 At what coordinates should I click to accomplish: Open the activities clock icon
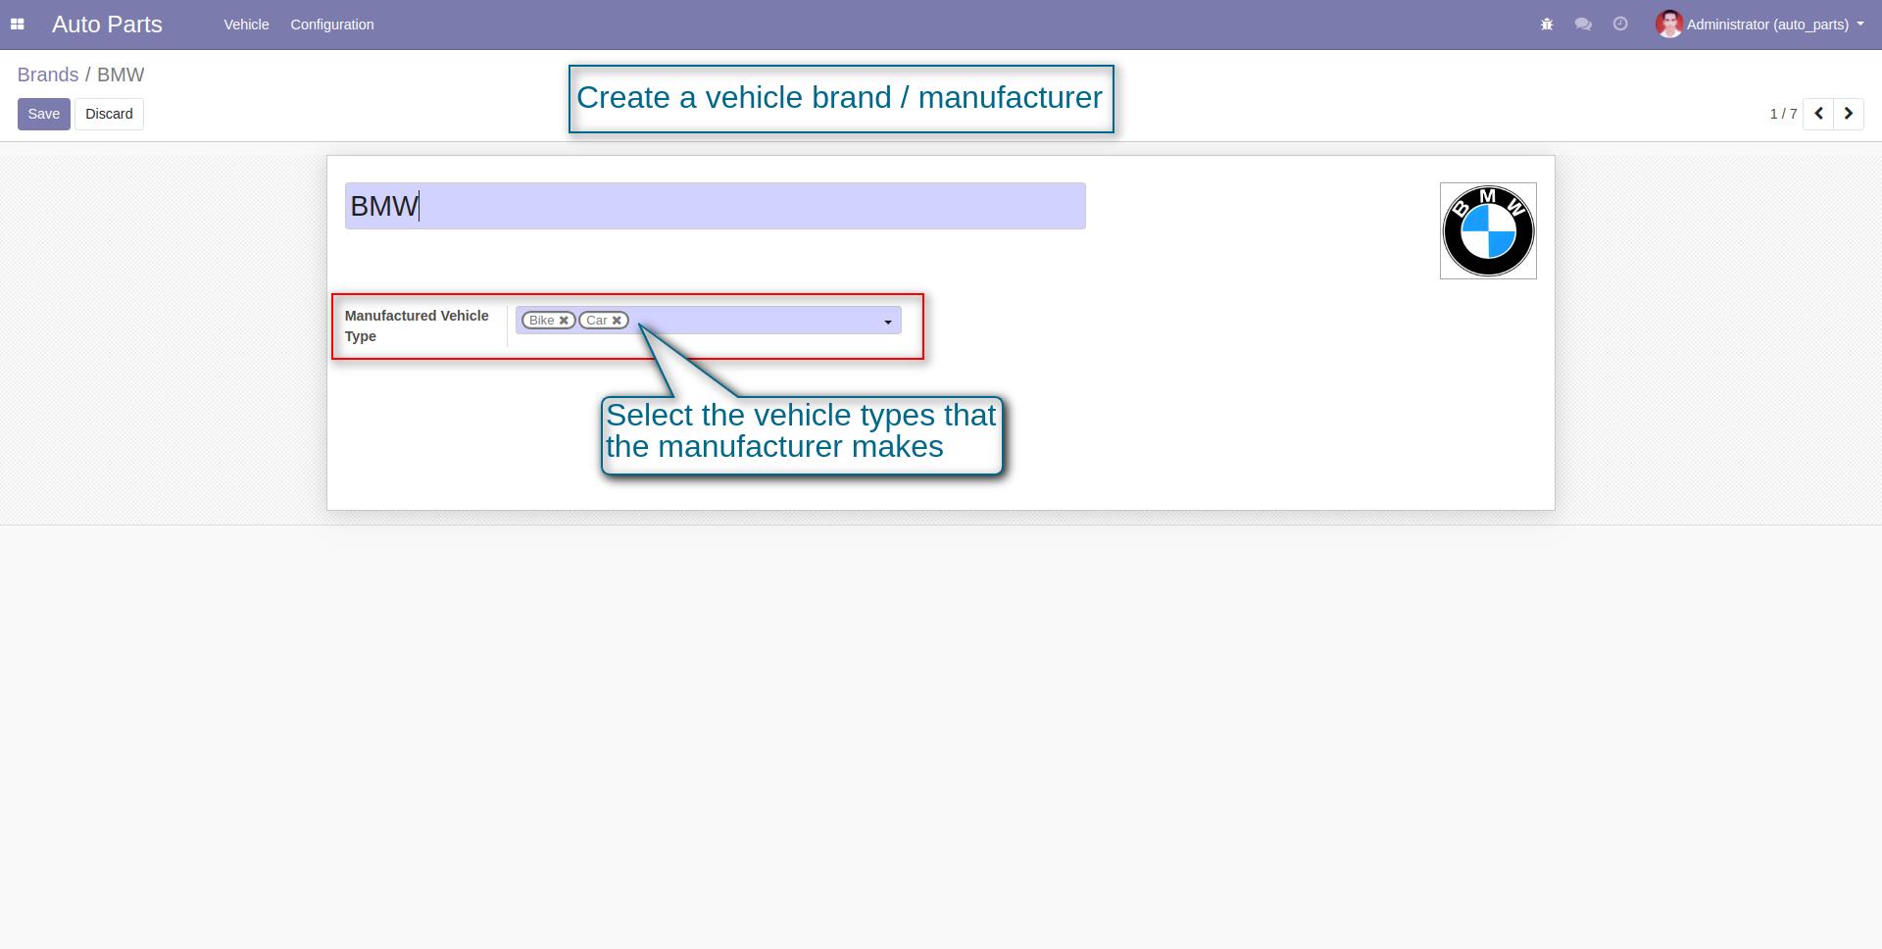pos(1620,25)
